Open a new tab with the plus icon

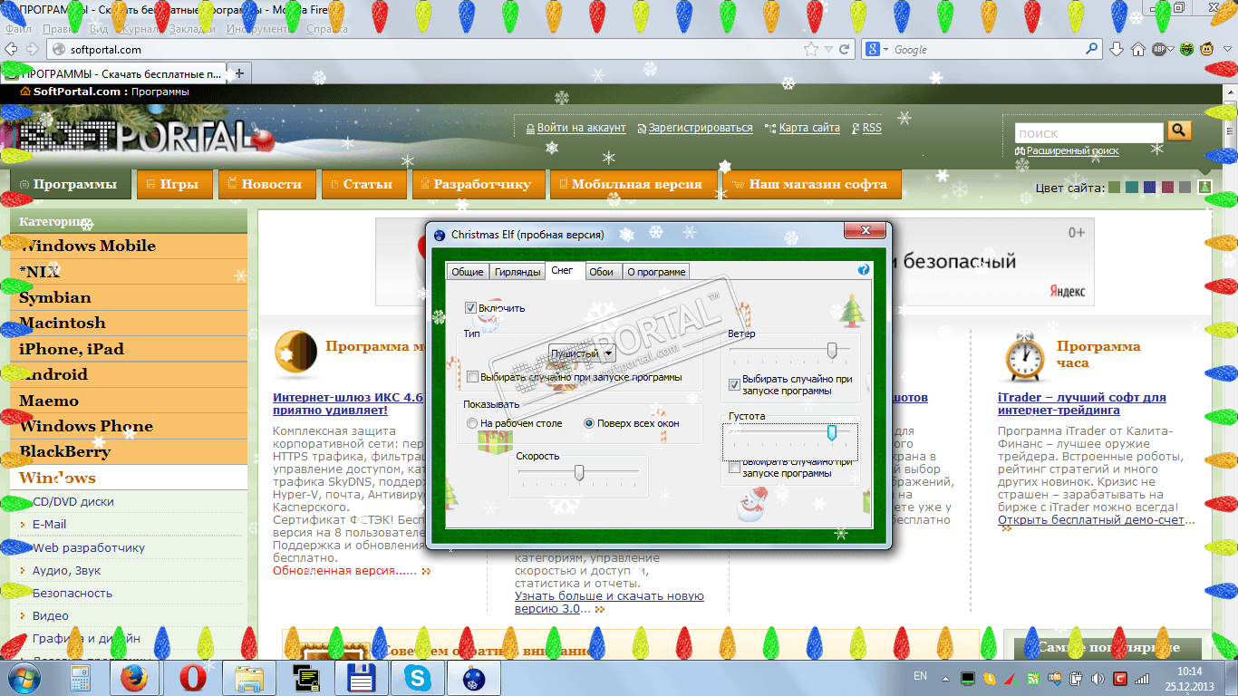tap(239, 73)
